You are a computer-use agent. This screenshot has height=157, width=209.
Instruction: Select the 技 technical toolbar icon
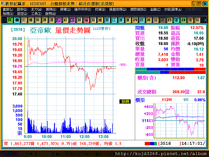[x=197, y=20]
